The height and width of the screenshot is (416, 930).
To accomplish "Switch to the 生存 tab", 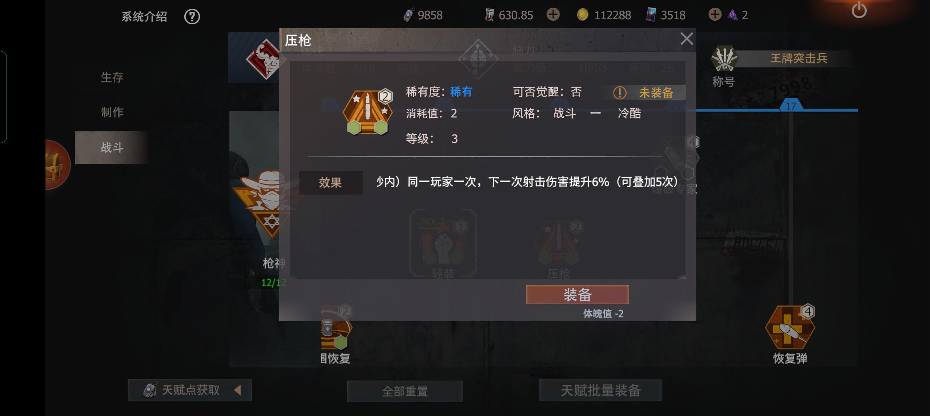I will pos(112,77).
